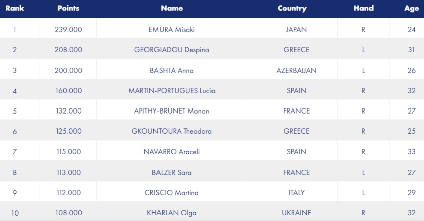Open GKOUNTOURA Theodora's profile

(x=172, y=131)
